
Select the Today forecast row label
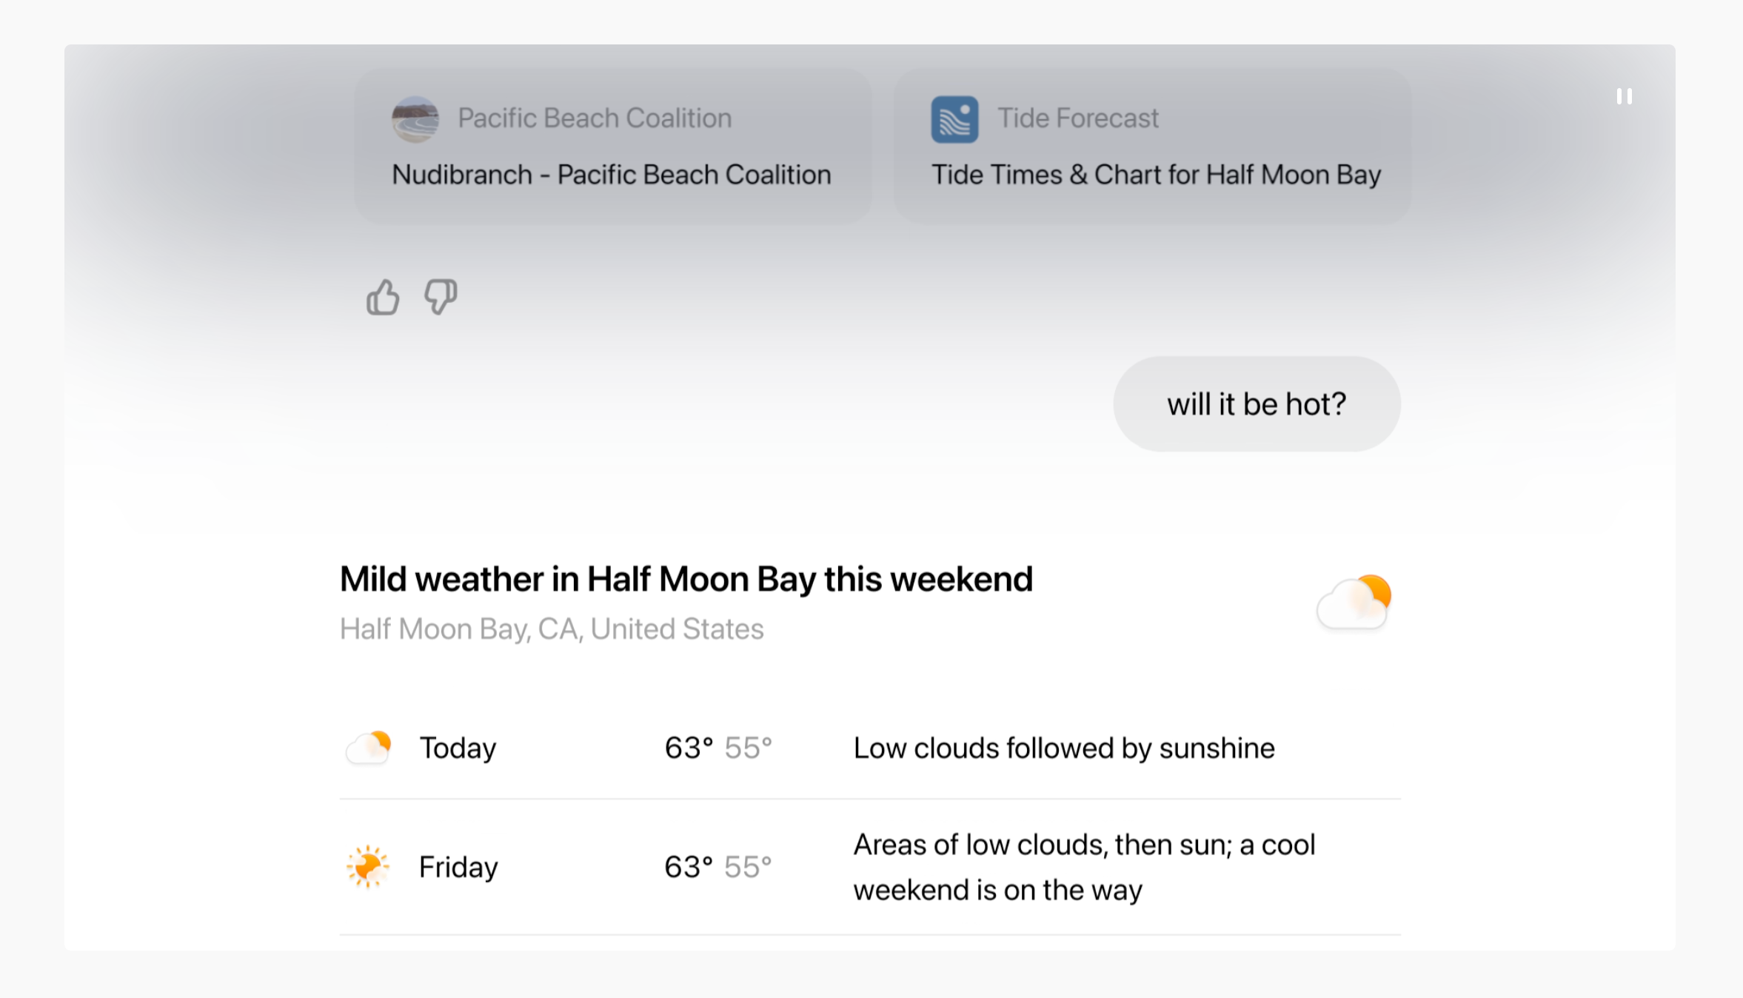tap(458, 748)
